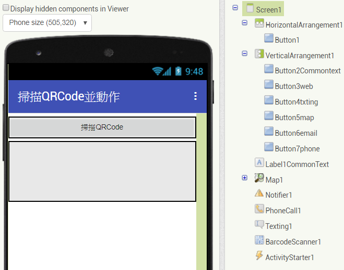Collapse the Screen1 tree node
Image resolution: width=344 pixels, height=270 pixels.
pos(235,8)
